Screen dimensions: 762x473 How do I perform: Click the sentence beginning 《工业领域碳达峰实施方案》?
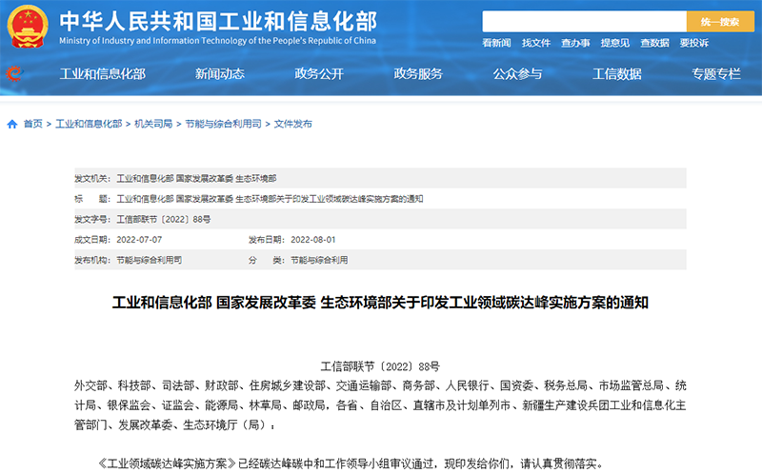click(x=350, y=463)
